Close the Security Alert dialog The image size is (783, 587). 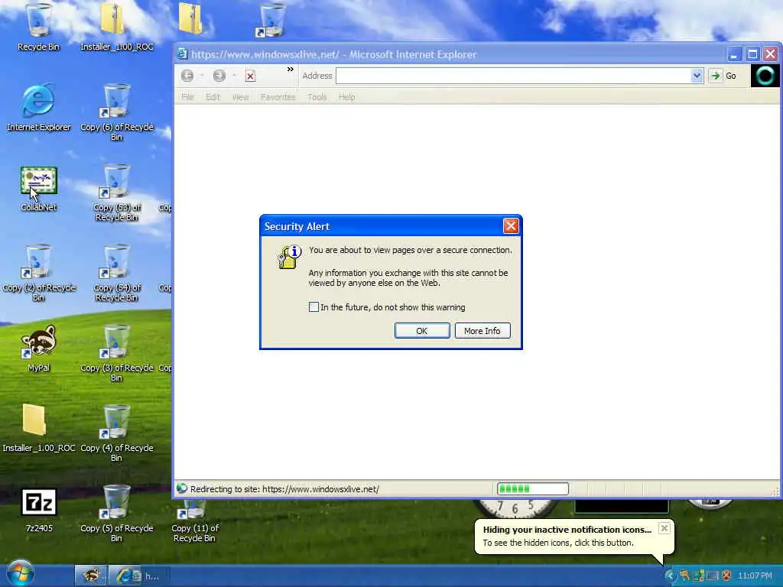(510, 226)
